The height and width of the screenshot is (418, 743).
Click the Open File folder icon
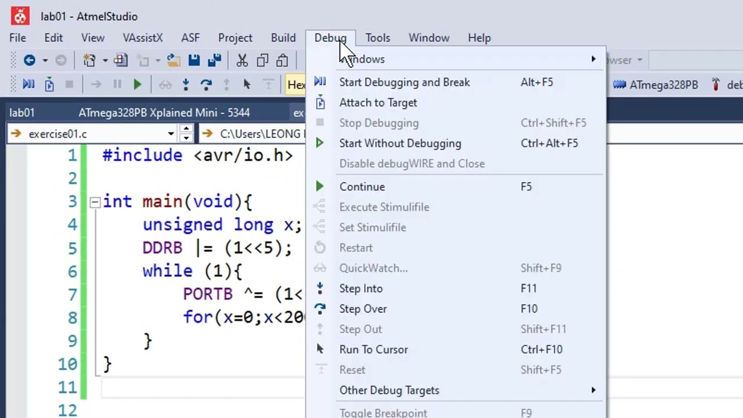pyautogui.click(x=172, y=60)
